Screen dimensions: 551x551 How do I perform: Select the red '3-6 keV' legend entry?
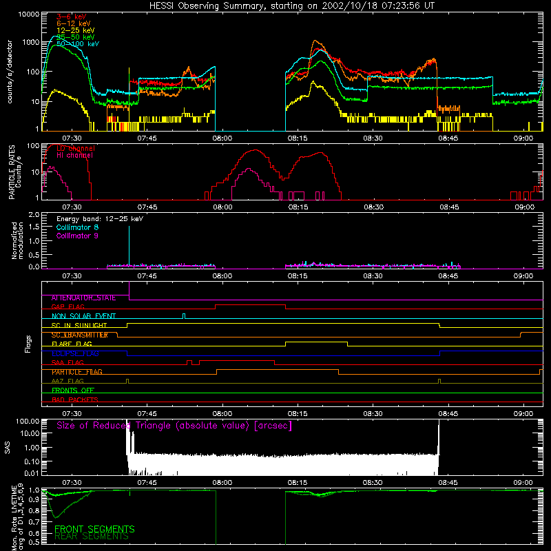tap(72, 17)
